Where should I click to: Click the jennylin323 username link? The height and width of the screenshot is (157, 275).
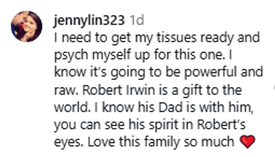(89, 21)
